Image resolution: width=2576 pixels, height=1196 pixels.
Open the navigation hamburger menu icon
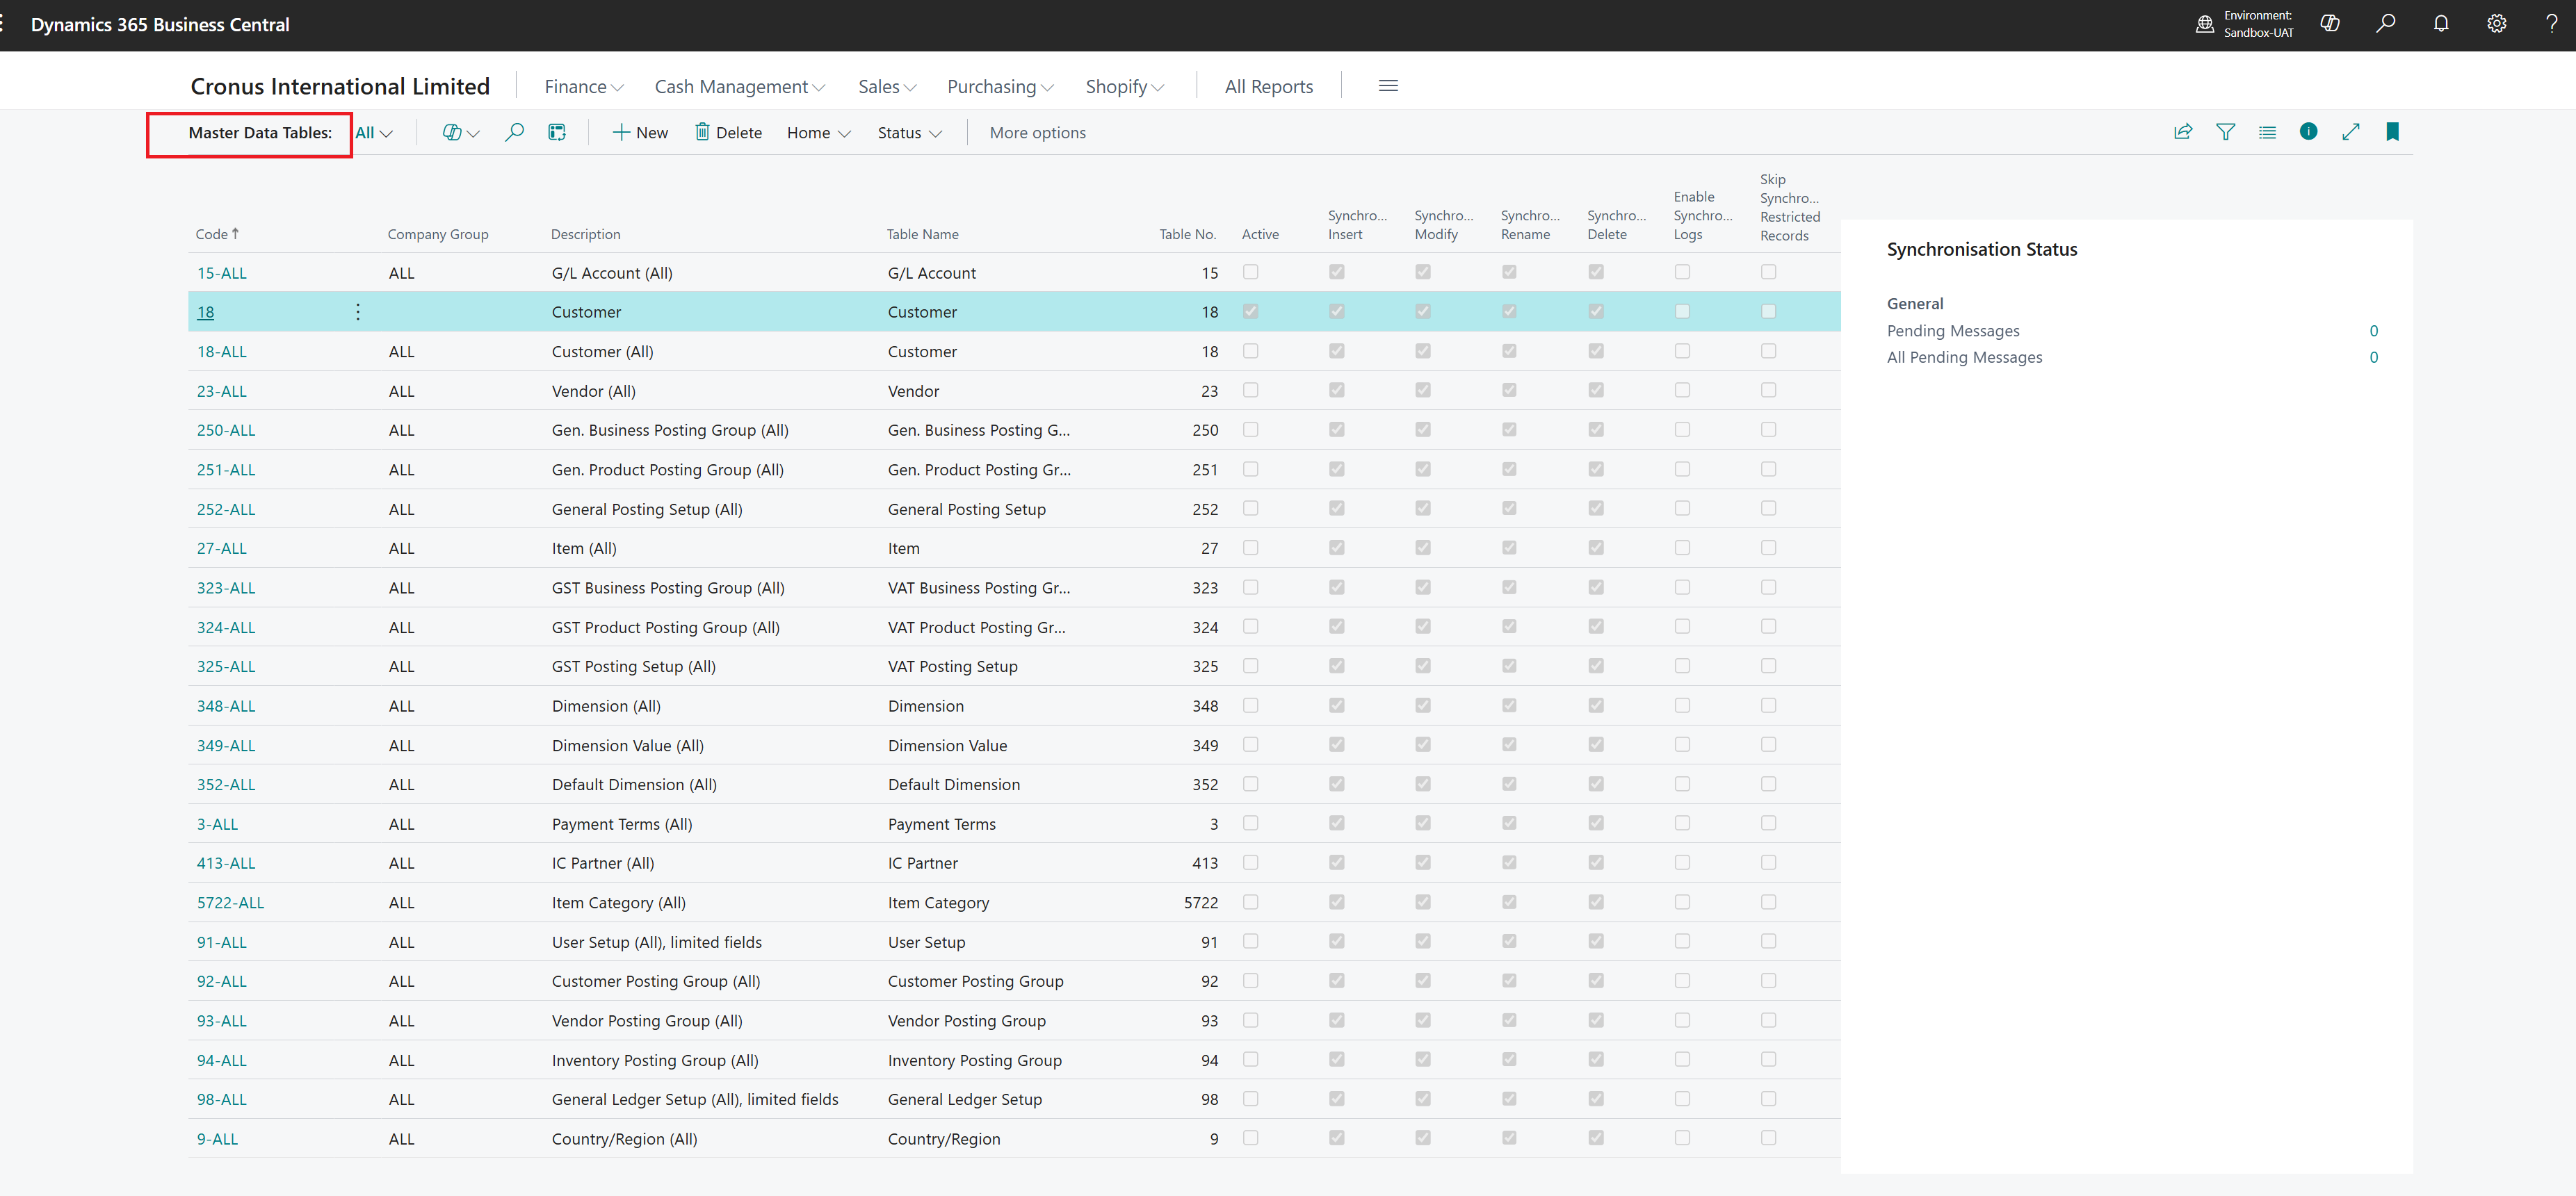coord(1388,86)
